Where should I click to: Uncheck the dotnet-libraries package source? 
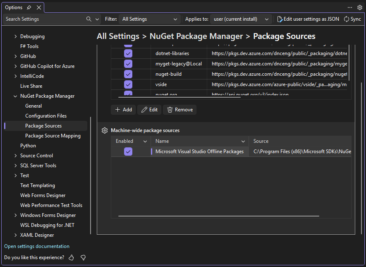pyautogui.click(x=128, y=53)
